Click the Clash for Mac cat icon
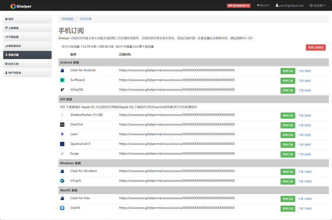The image size is (332, 220). pos(62,198)
